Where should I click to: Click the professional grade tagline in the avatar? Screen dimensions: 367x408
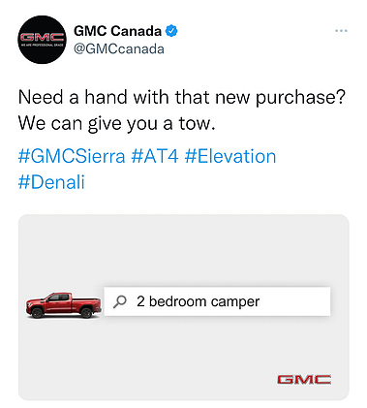point(42,45)
